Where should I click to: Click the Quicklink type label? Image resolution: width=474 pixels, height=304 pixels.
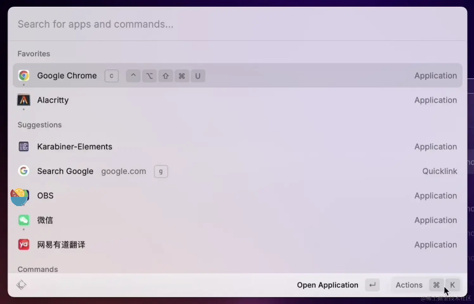440,171
